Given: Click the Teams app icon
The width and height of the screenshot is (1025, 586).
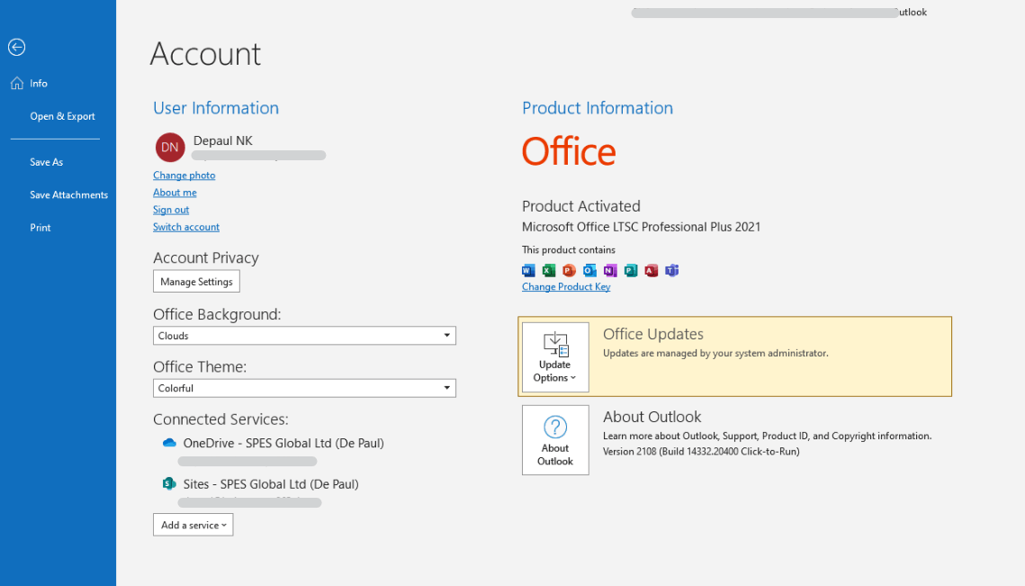Looking at the screenshot, I should (x=672, y=270).
